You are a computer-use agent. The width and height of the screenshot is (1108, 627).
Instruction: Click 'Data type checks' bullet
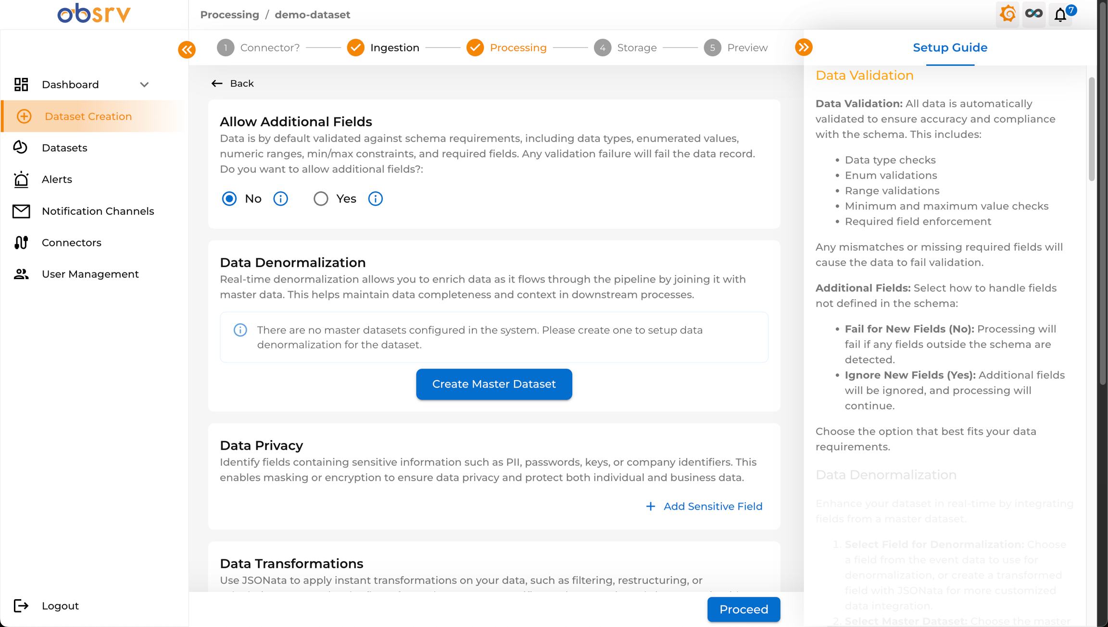(x=890, y=160)
